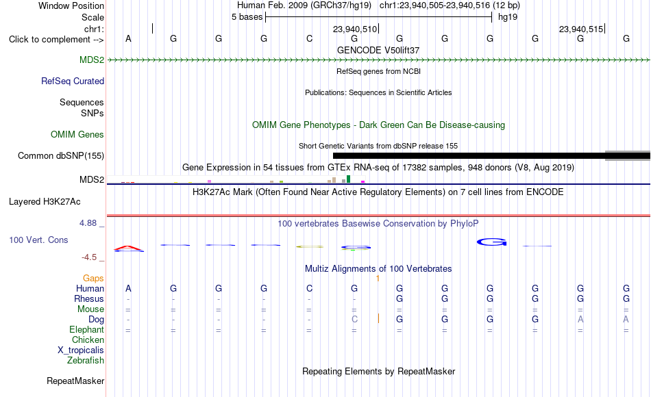Click 'Publications: Sequences in Scientific Articles' title
This screenshot has height=397, width=651.
(x=378, y=92)
